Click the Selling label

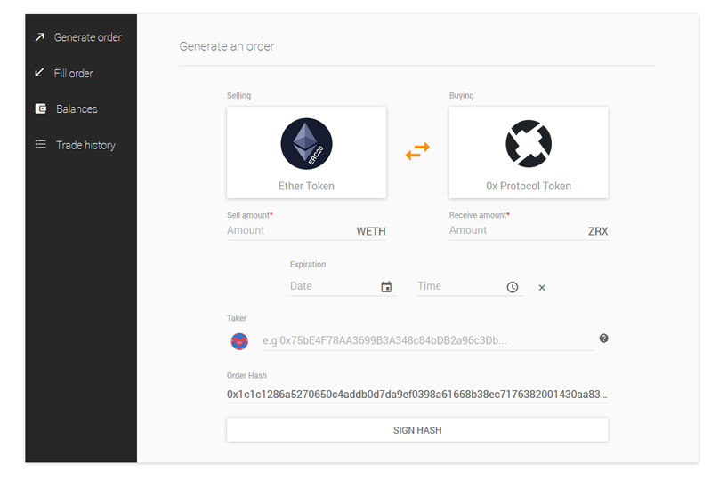[x=238, y=95]
